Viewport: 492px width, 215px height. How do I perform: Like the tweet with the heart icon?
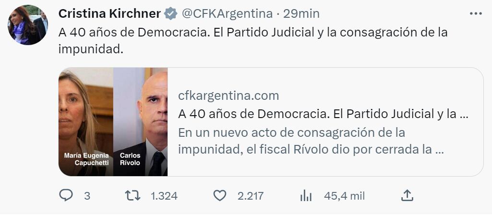pyautogui.click(x=220, y=196)
